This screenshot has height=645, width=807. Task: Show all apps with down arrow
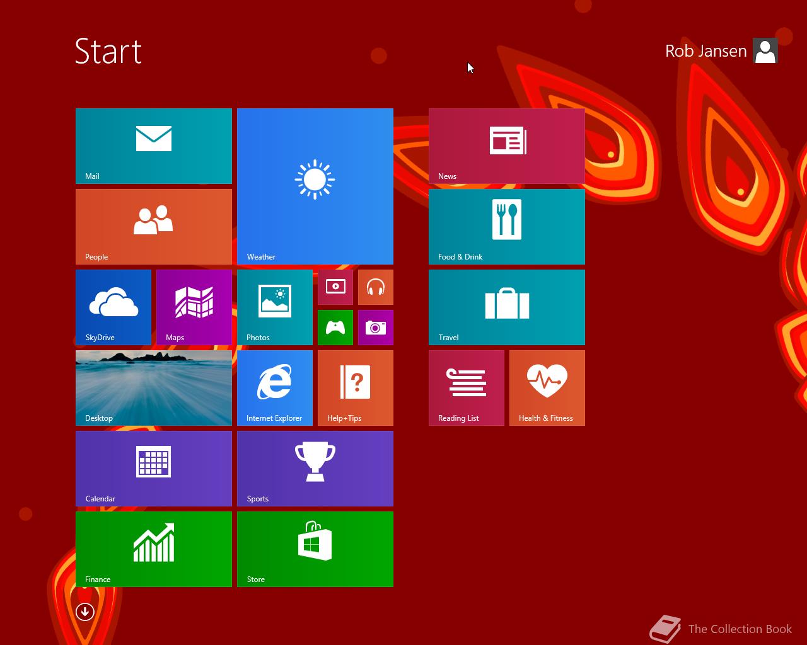[x=85, y=612]
